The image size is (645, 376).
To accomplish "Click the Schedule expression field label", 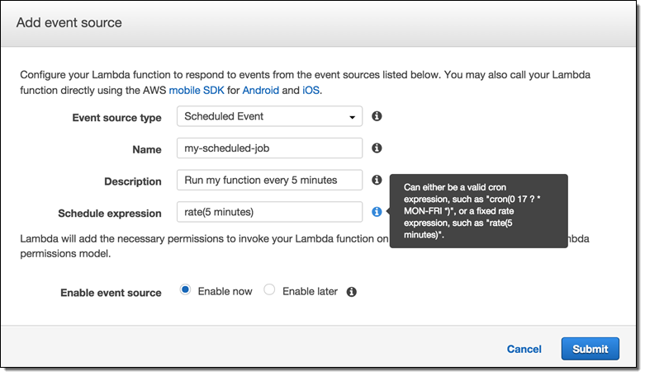I will click(x=109, y=214).
